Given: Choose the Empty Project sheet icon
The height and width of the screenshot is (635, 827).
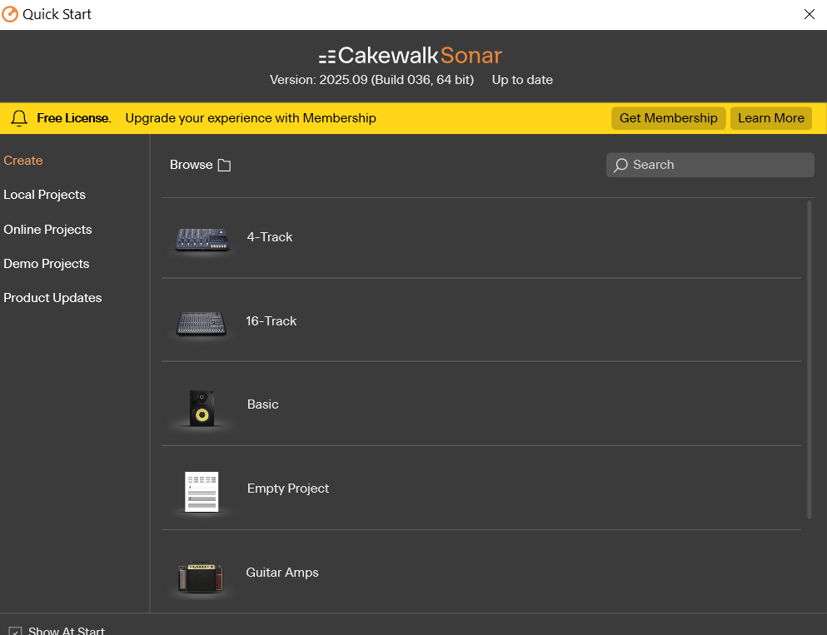Looking at the screenshot, I should click(202, 491).
